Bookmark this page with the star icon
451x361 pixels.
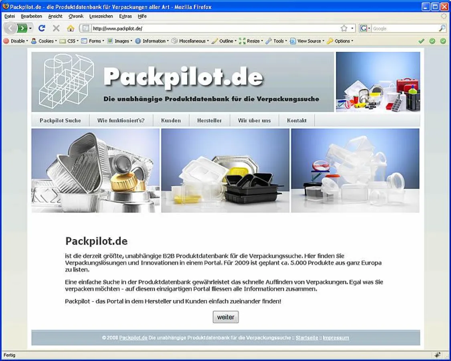[x=344, y=28]
